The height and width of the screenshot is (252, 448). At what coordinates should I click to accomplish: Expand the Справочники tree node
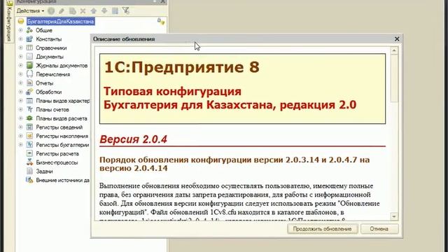tap(20, 48)
